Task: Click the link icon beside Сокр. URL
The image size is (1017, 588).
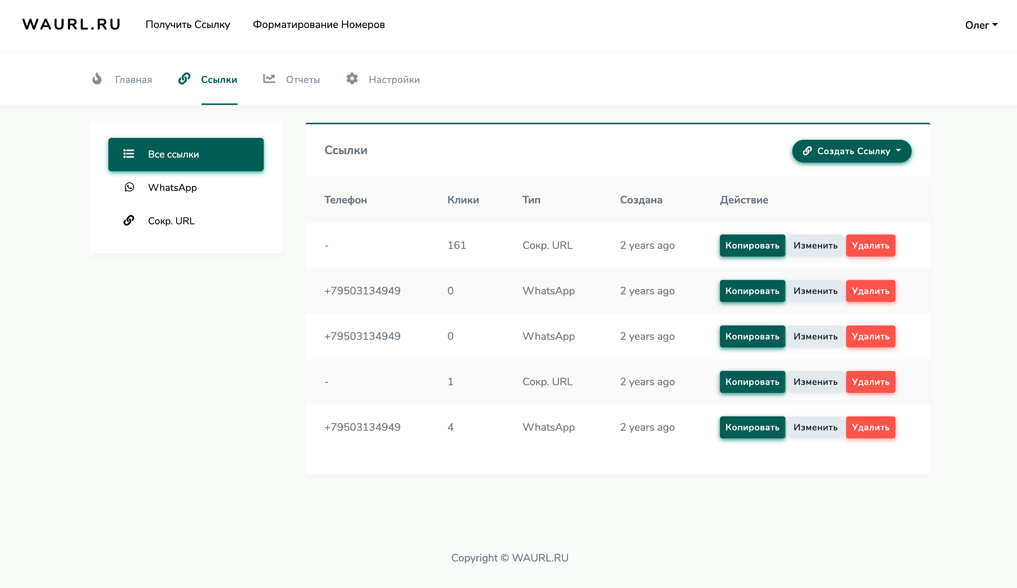Action: [x=129, y=220]
